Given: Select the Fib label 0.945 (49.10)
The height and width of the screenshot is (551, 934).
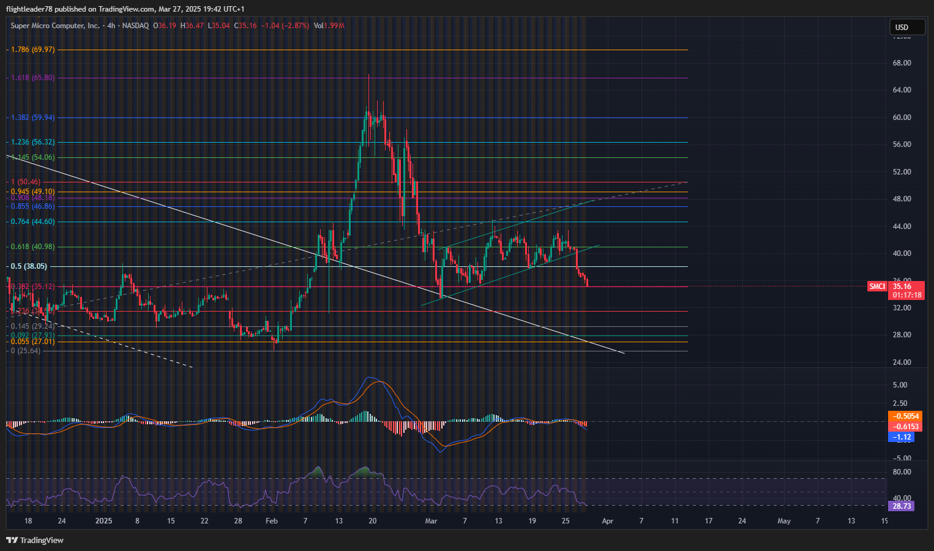Looking at the screenshot, I should (x=33, y=192).
